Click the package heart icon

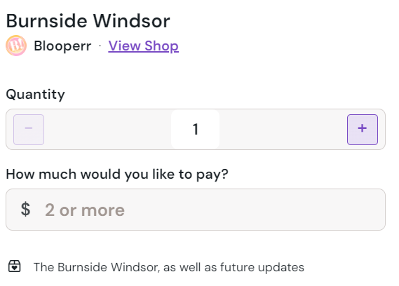click(x=15, y=266)
